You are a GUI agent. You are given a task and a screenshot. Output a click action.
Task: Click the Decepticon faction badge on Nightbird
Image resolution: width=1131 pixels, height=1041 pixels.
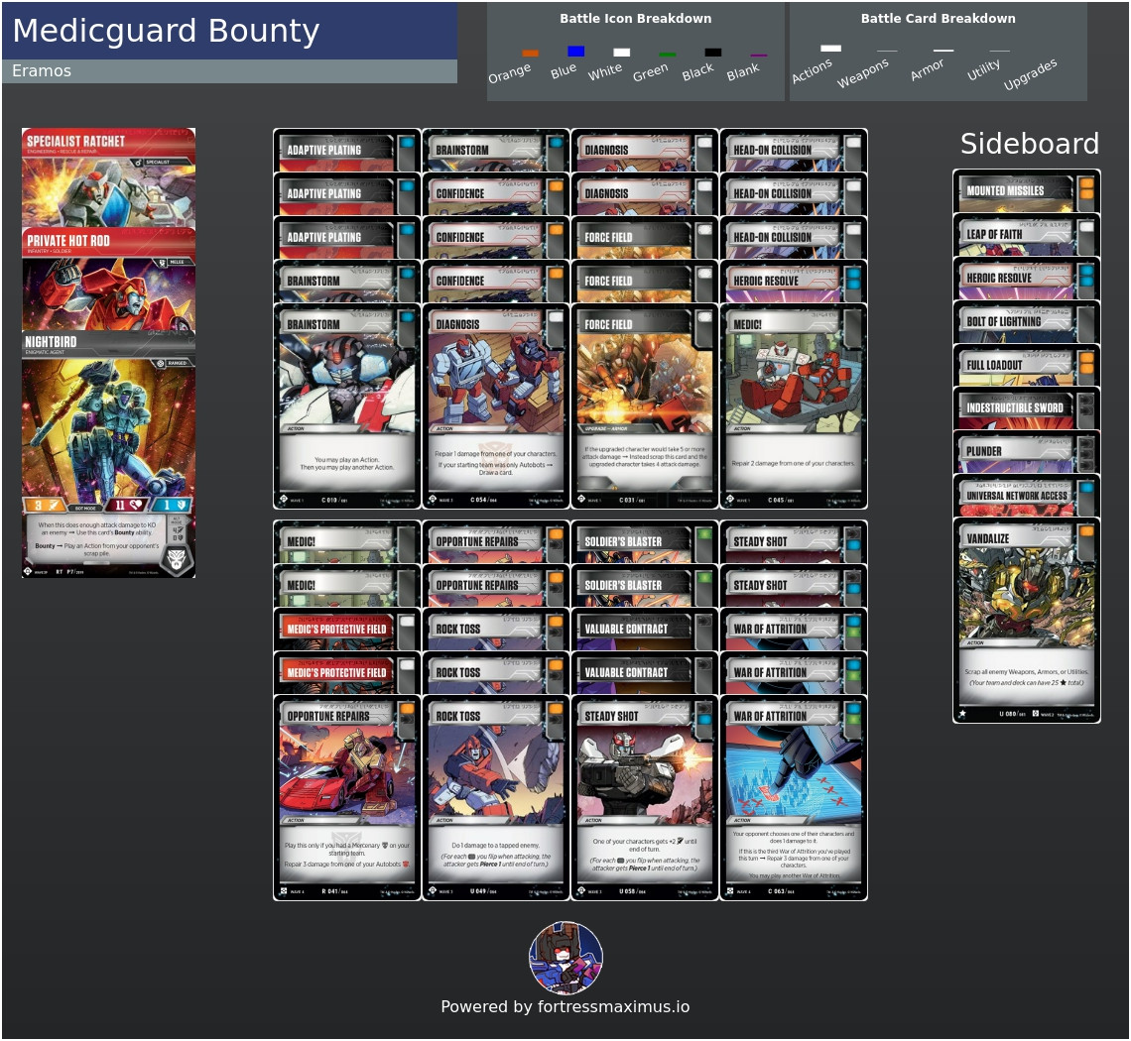178,558
